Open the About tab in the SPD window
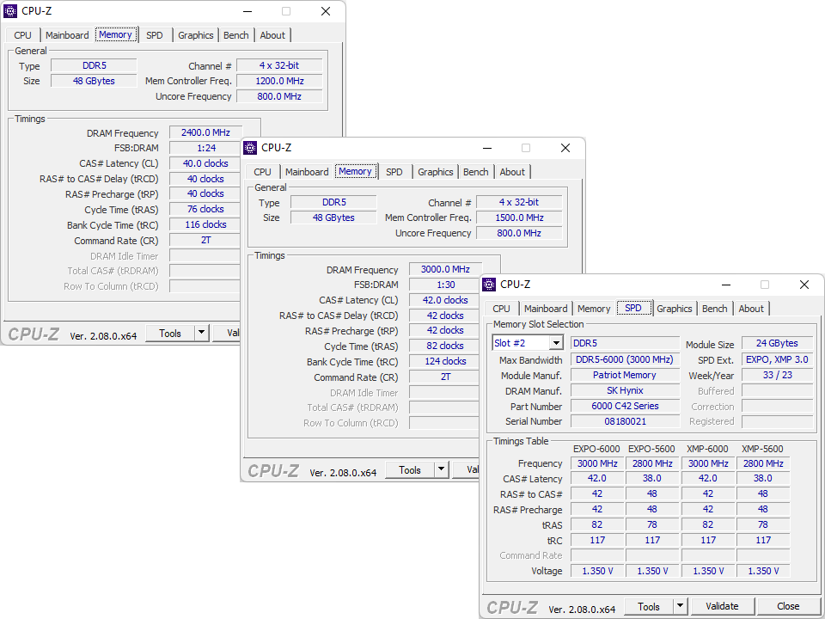The width and height of the screenshot is (825, 619). coord(751,309)
